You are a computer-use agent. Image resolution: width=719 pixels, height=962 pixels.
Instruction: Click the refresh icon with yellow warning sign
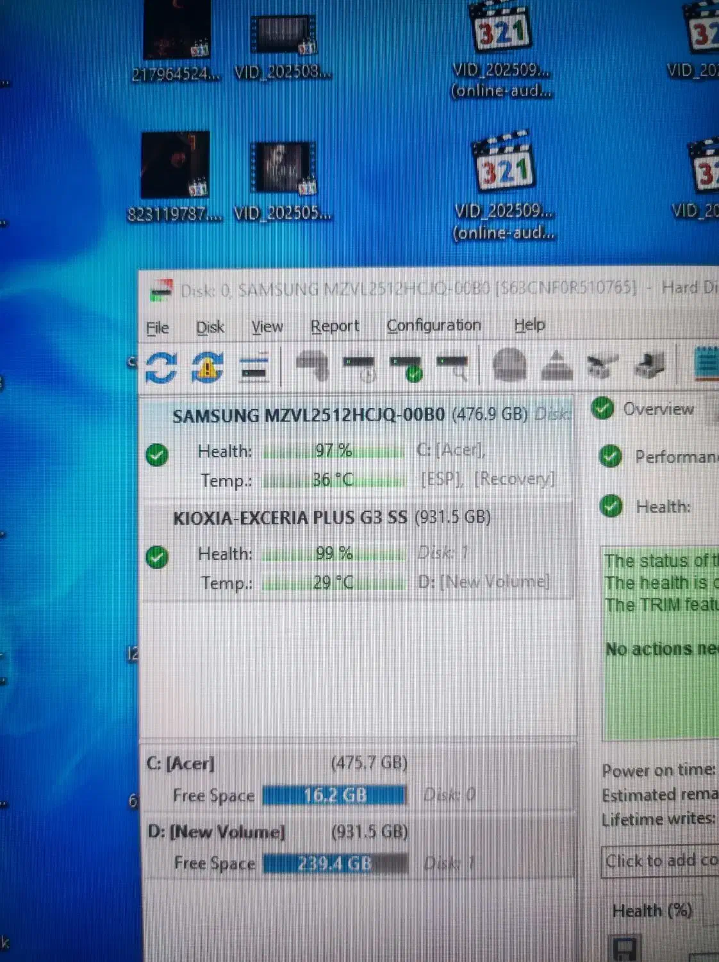tap(207, 367)
